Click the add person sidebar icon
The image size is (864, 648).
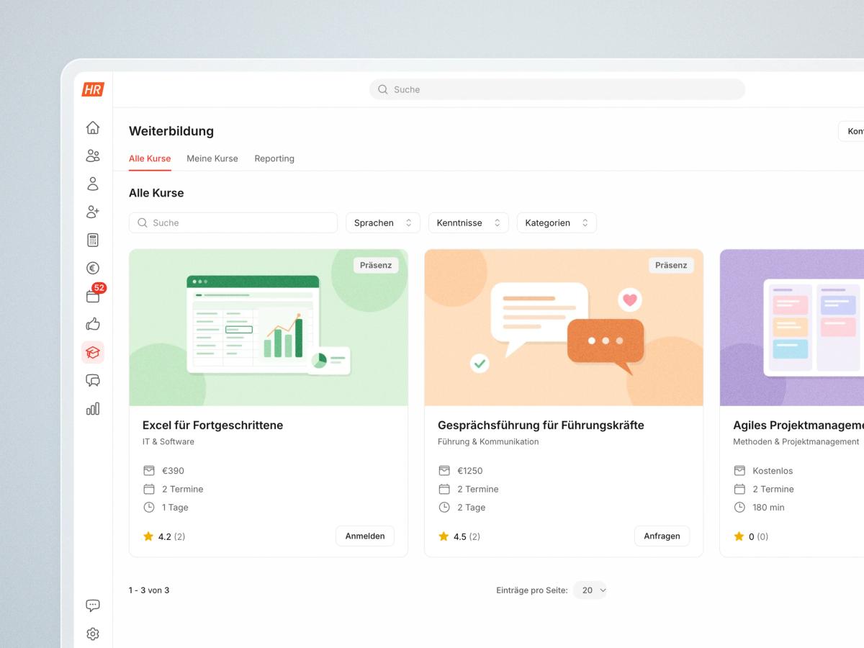click(x=93, y=212)
